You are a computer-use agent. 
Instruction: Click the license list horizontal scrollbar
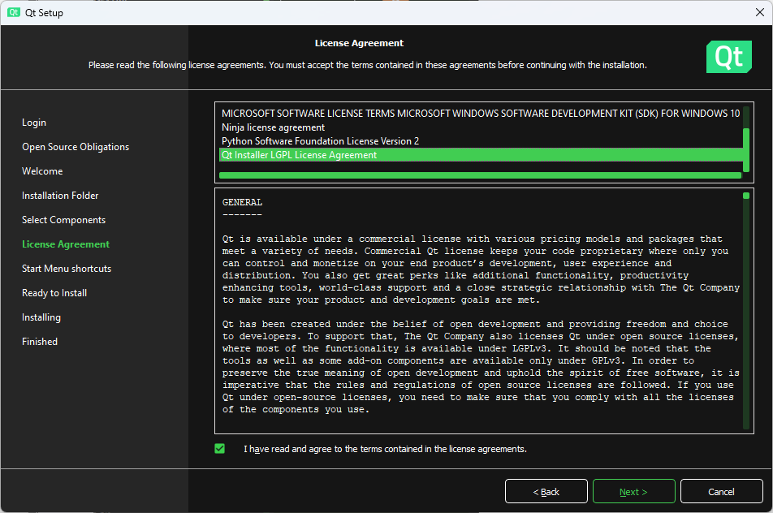coord(480,175)
